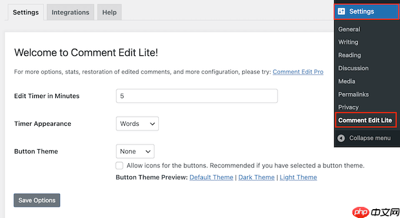Open General settings in sidebar
This screenshot has width=400, height=218.
(x=349, y=29)
